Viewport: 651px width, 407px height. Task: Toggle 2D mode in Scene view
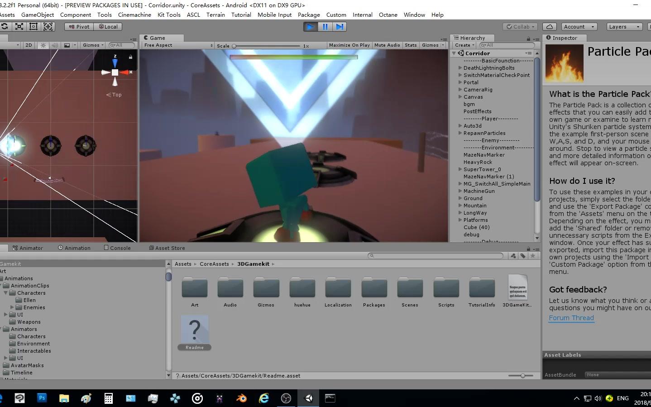[29, 45]
